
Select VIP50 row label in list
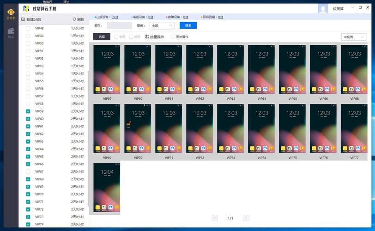tap(39, 43)
